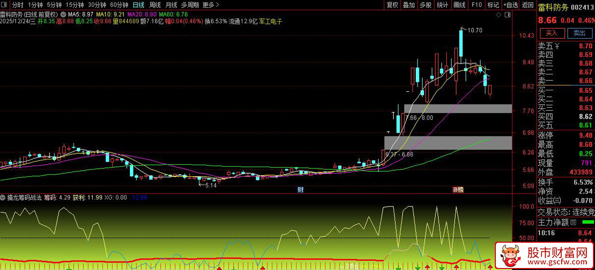The width and height of the screenshot is (595, 270).
Task: Click the 财 marker on the timeline
Action: tap(300, 190)
